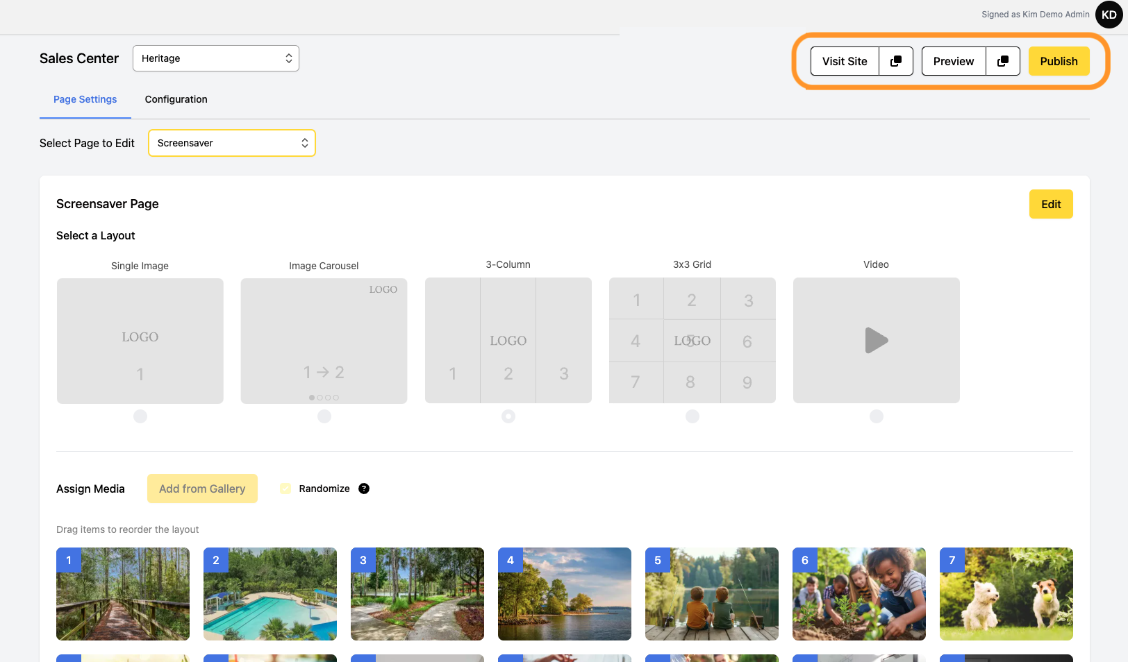This screenshot has width=1128, height=662.
Task: Select media image 2 swimming pool
Action: point(270,594)
